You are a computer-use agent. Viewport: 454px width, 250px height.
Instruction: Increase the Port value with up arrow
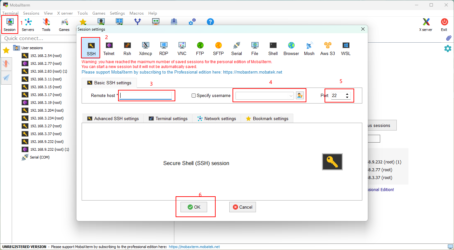point(347,94)
